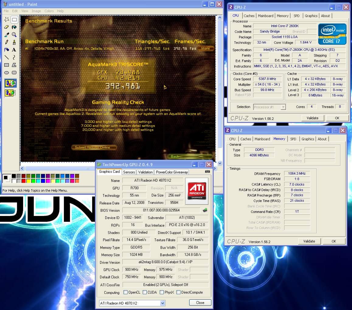Open the ATI Radeon HD 4870 X2 card dropdown
This screenshot has width=352, height=310.
(x=163, y=303)
